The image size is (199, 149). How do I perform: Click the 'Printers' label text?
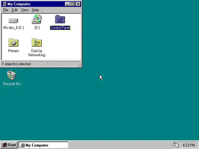coord(14,51)
